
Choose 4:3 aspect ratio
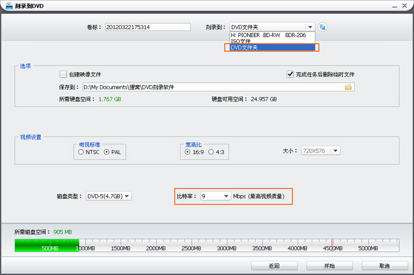pos(211,152)
